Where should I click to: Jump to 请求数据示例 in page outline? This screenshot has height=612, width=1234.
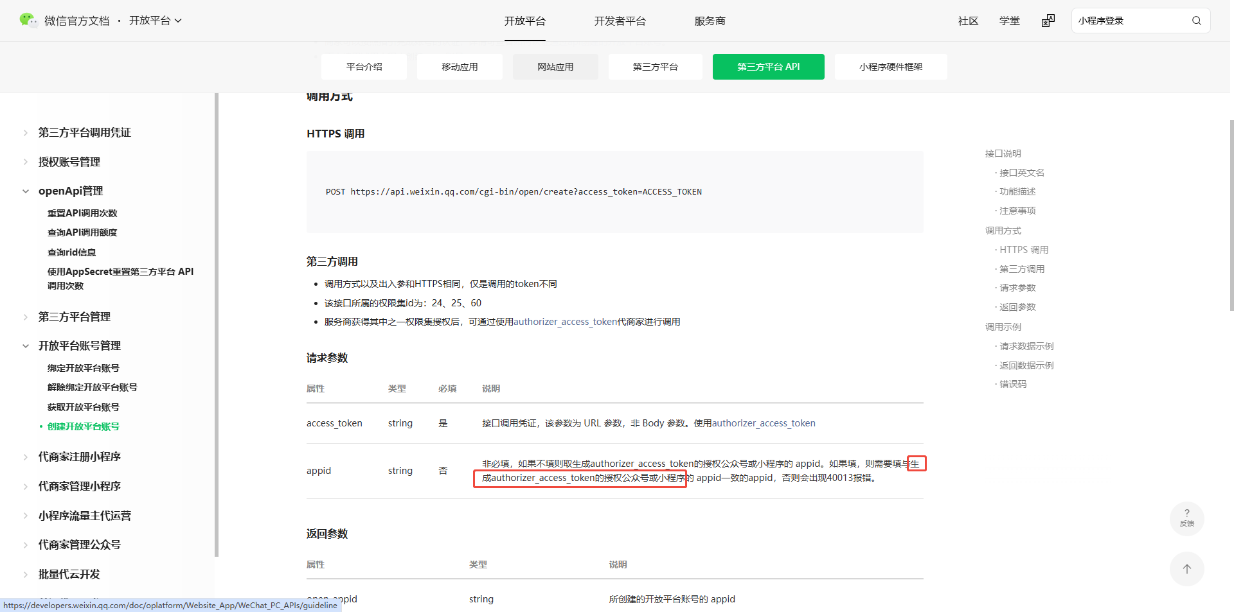click(x=1026, y=346)
